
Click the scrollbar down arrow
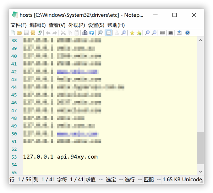click(200, 172)
